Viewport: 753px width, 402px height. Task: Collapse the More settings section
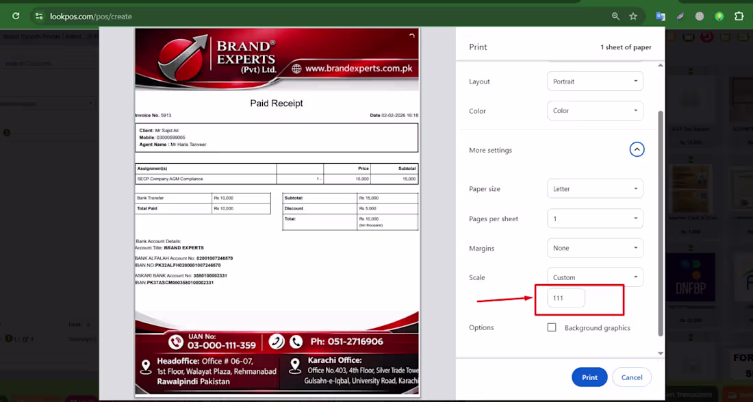pos(637,150)
